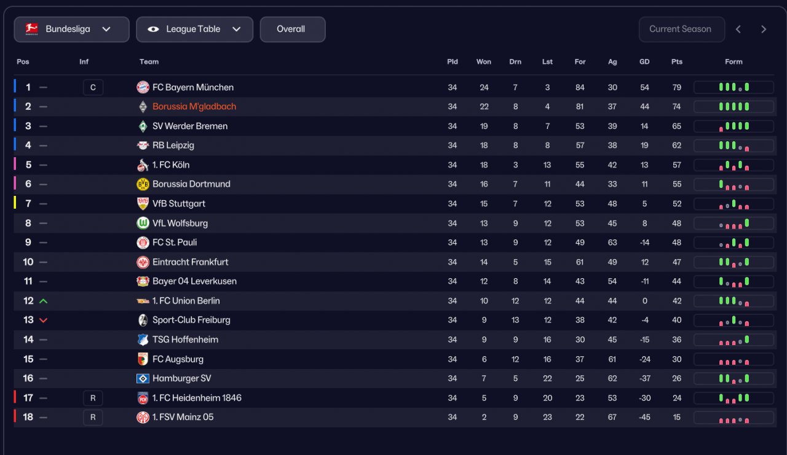787x455 pixels.
Task: Click the Hamburger SV crest icon
Action: point(143,378)
